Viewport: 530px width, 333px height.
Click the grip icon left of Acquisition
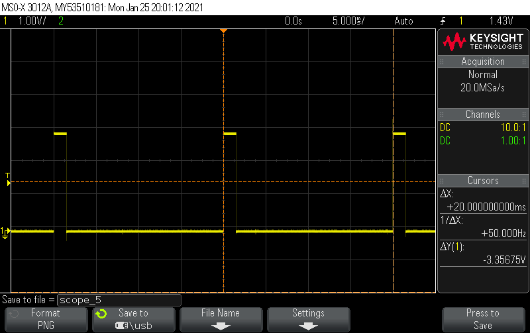tap(442, 62)
